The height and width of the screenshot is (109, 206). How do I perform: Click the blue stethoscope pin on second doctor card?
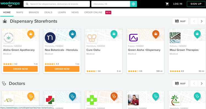[73, 97]
